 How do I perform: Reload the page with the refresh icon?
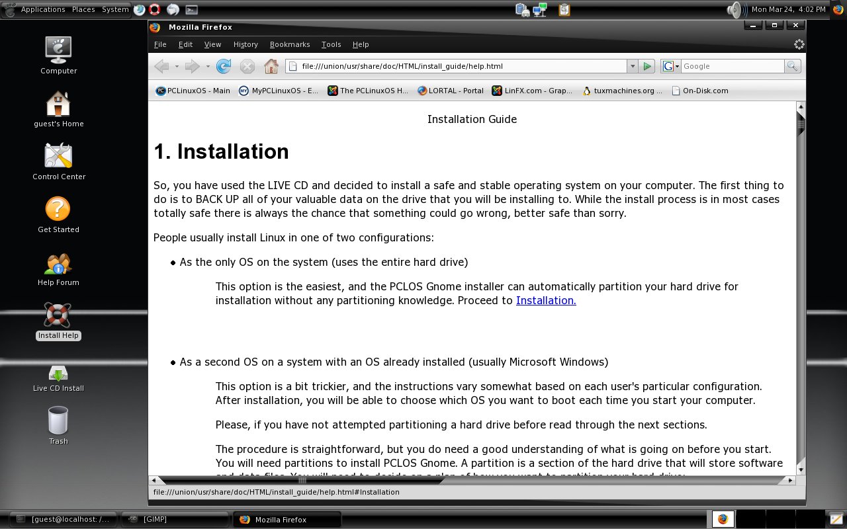(x=224, y=66)
